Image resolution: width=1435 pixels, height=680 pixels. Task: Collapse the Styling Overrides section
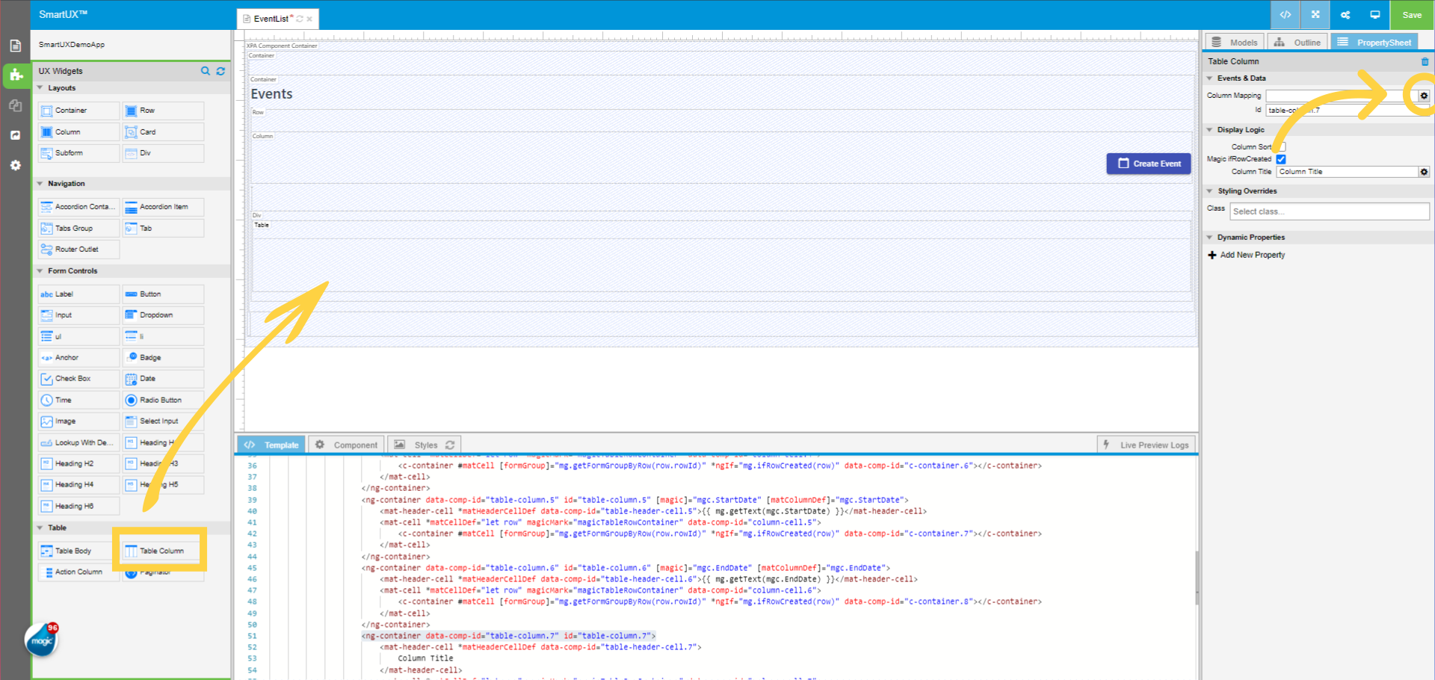[x=1211, y=191]
